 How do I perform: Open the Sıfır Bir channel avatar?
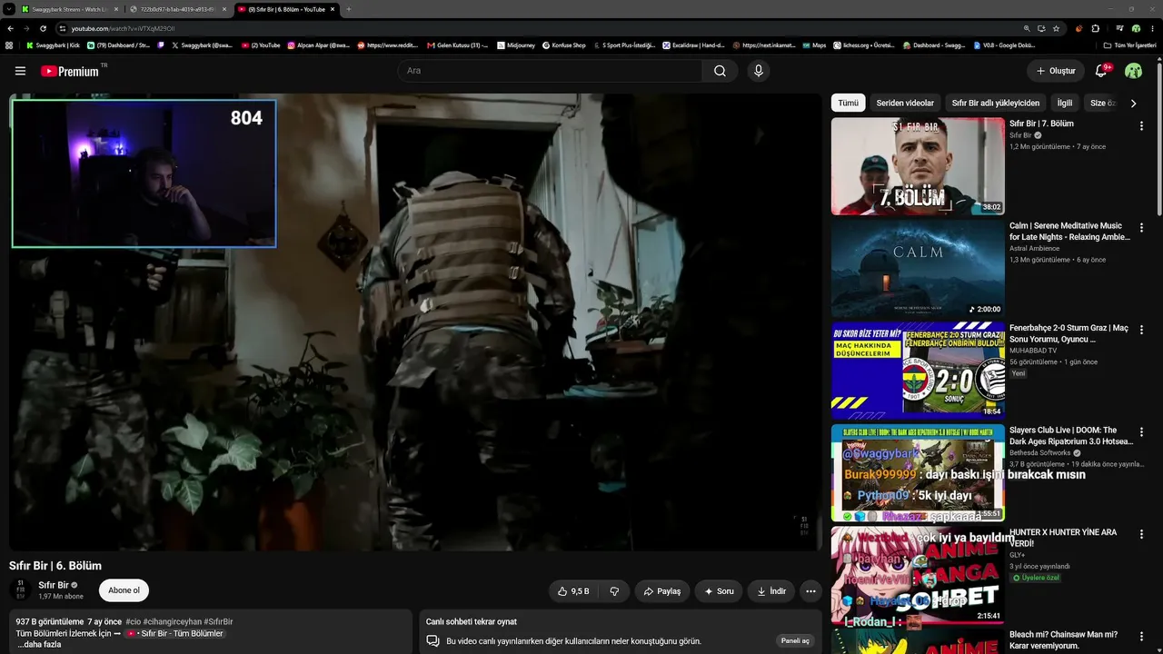click(x=20, y=590)
